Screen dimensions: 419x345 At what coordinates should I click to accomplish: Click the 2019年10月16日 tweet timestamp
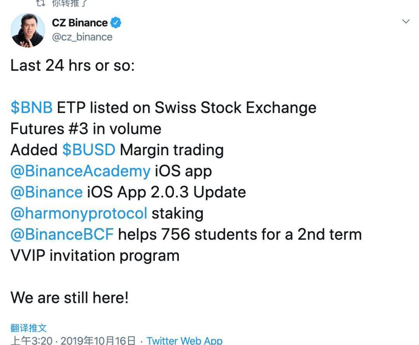coord(98,340)
